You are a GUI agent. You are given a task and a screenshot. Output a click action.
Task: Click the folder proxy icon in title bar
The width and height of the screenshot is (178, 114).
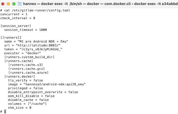(20, 4)
